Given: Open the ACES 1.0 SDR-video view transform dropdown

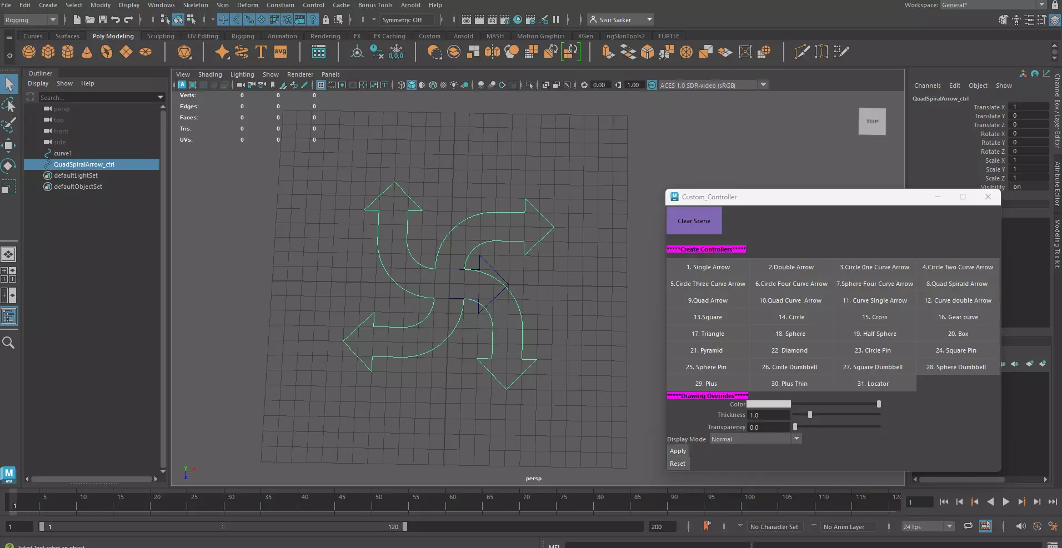Looking at the screenshot, I should click(x=713, y=85).
